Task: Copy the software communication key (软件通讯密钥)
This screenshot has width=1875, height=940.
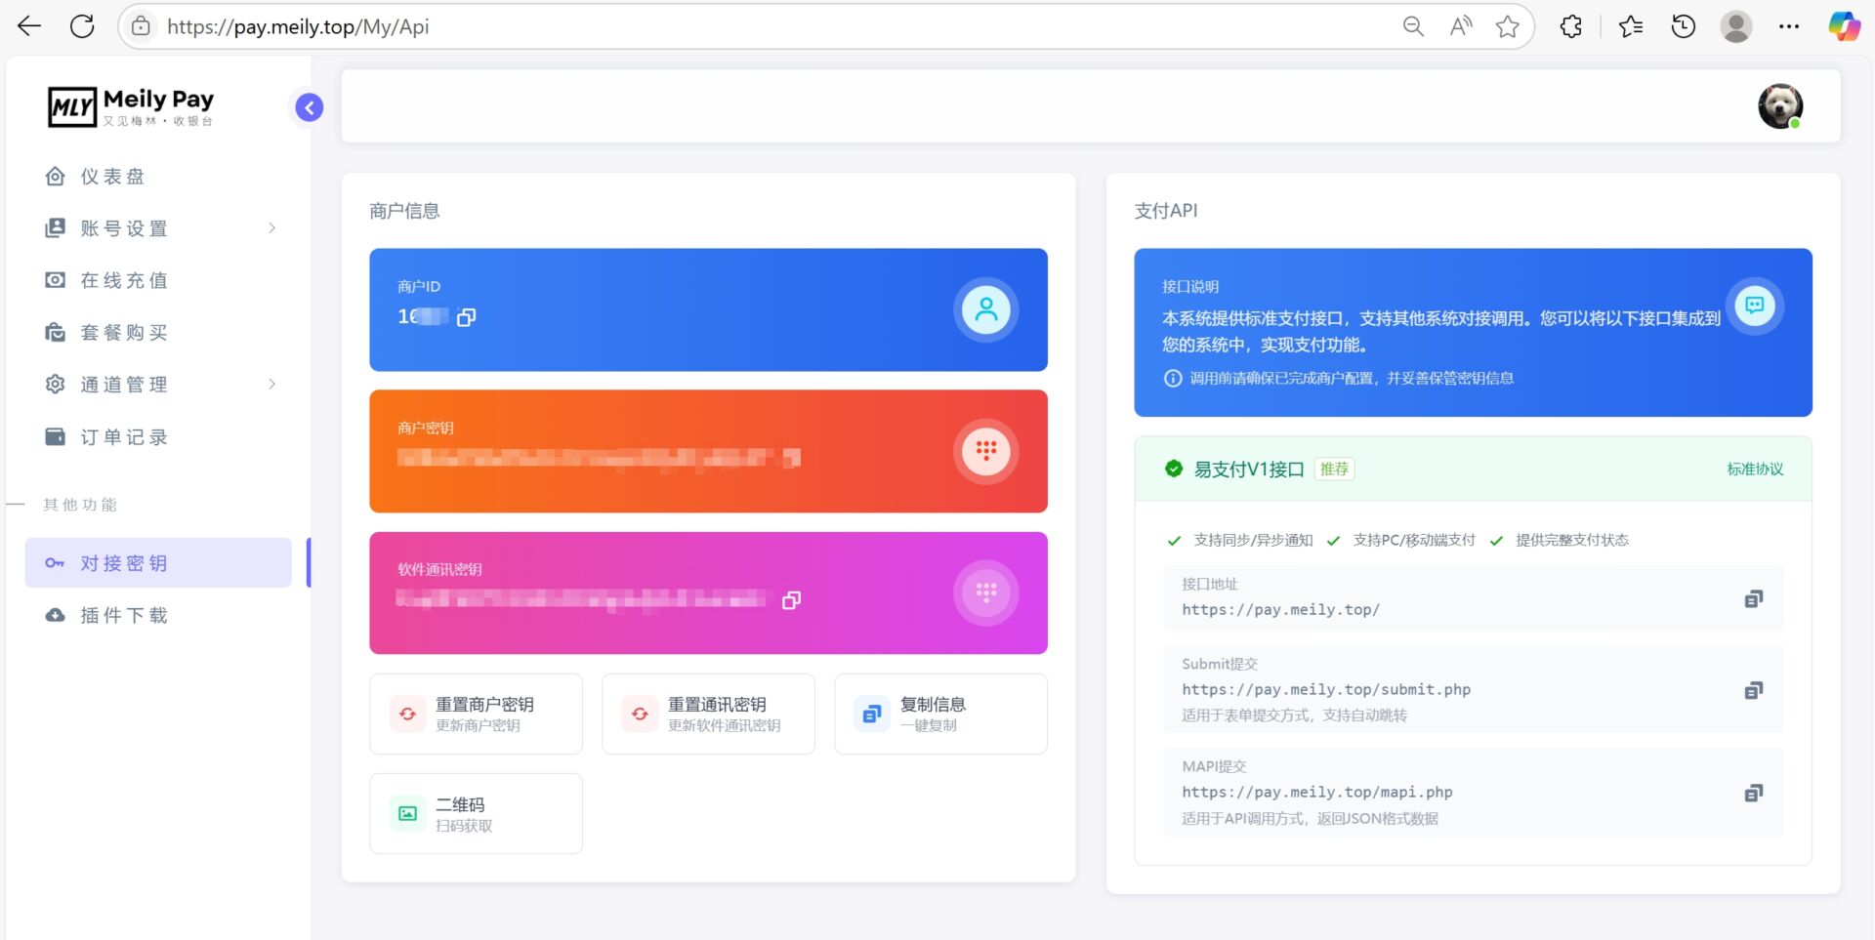Action: coord(791,600)
